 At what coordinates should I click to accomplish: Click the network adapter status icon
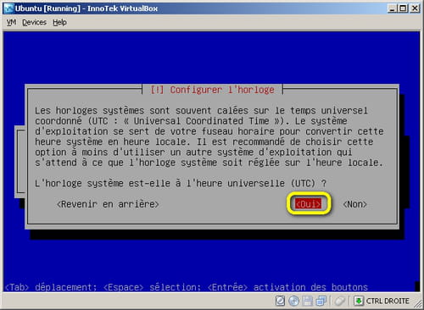click(321, 301)
